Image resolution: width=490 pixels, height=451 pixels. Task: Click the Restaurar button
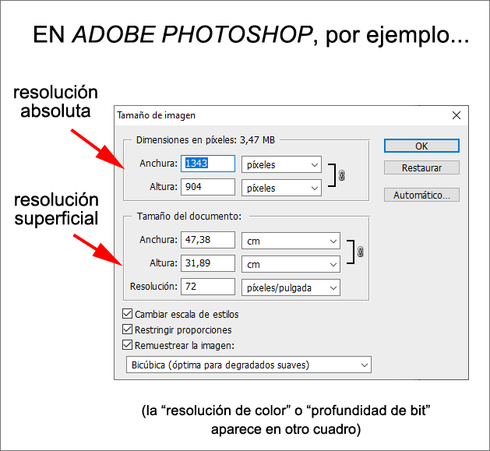[421, 167]
